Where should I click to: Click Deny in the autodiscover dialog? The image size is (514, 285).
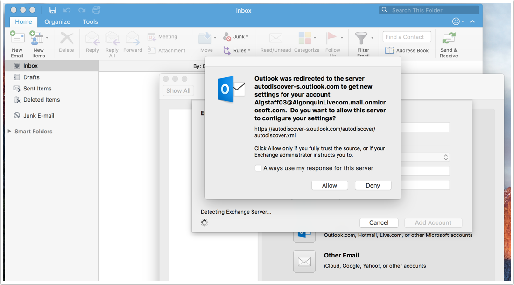[x=373, y=185]
